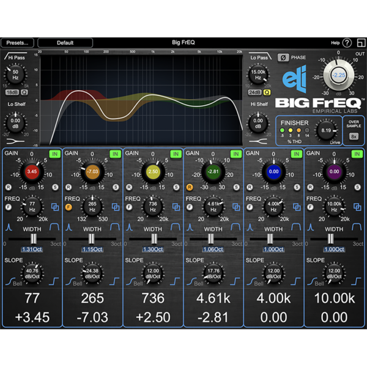Click the large 10.00k frequency readout
Viewport: 367px width, 367px height.
point(334,298)
